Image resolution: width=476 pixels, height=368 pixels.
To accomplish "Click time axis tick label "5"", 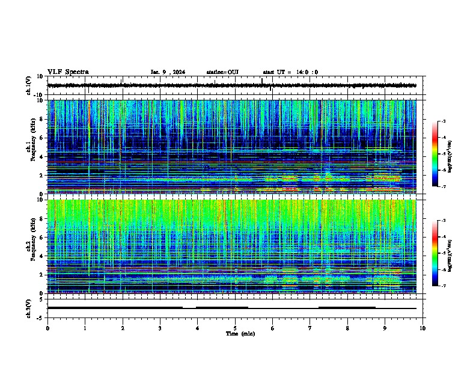I will click(235, 328).
